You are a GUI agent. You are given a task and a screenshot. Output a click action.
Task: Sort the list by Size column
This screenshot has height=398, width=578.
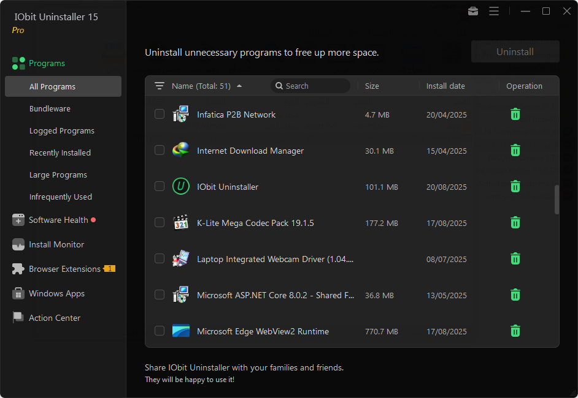372,86
